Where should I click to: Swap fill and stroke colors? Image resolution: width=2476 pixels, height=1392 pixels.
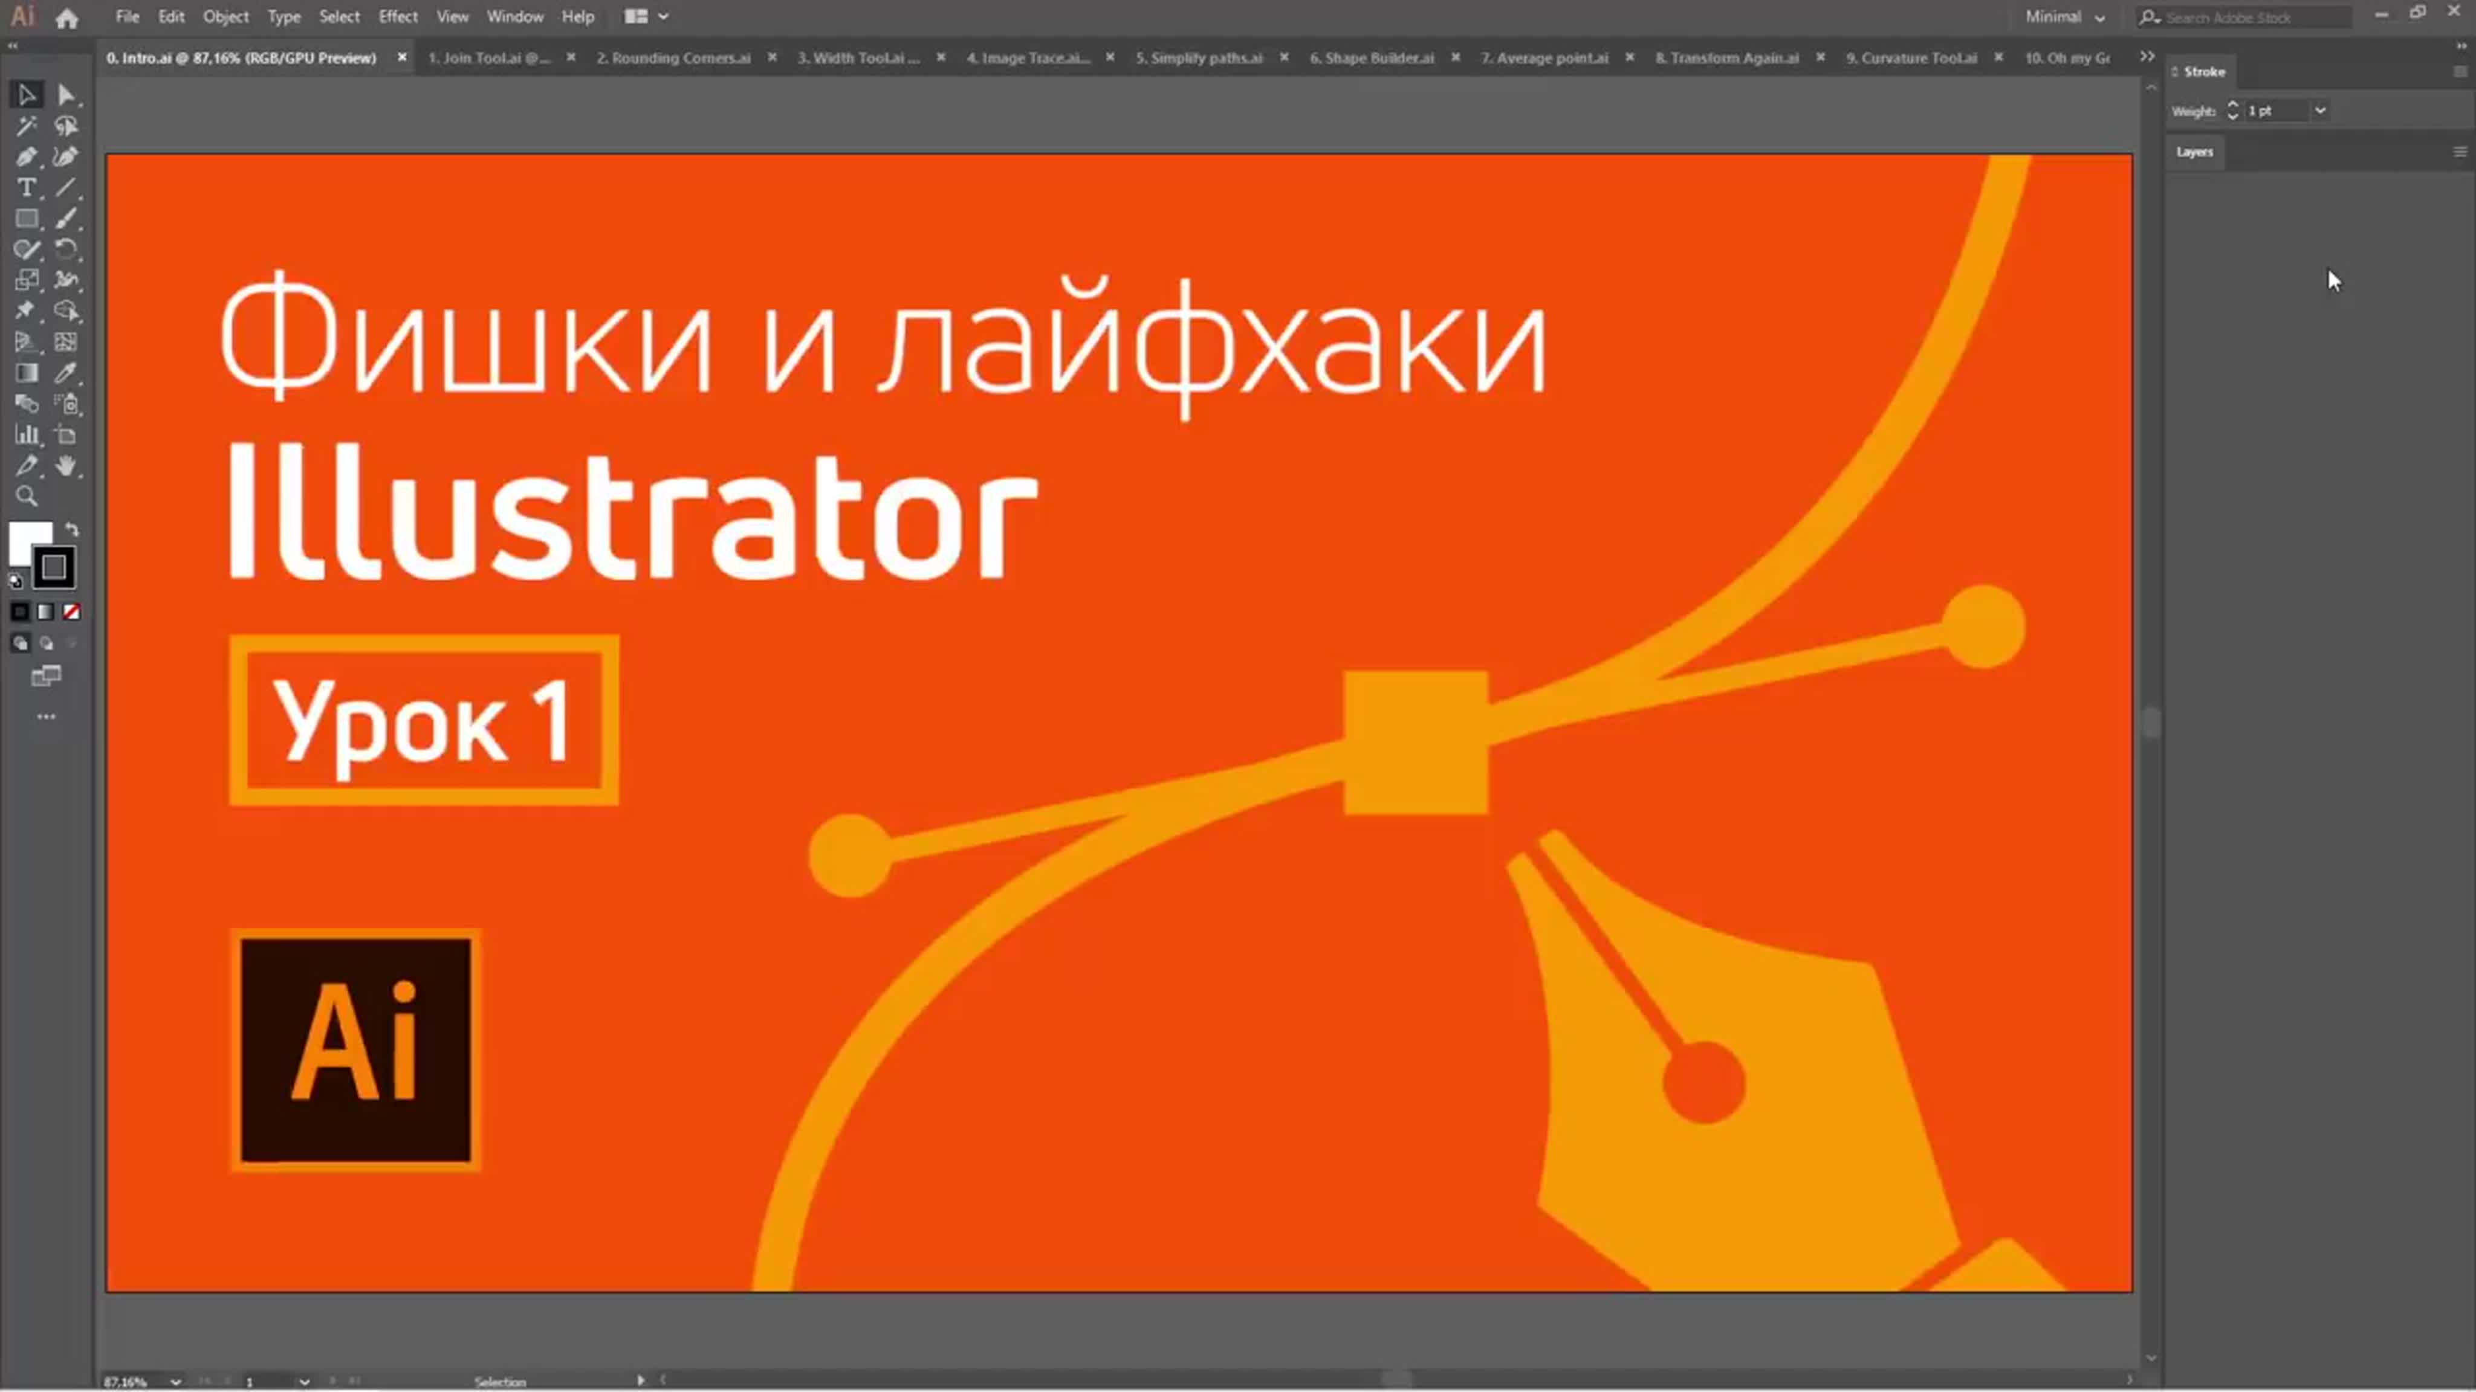[x=72, y=529]
